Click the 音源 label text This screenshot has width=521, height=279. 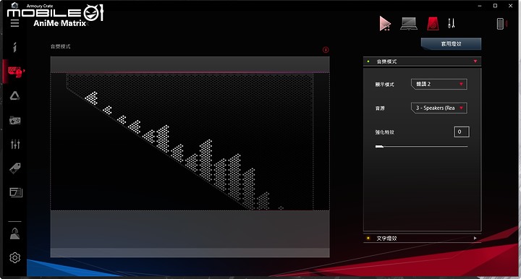[380, 108]
